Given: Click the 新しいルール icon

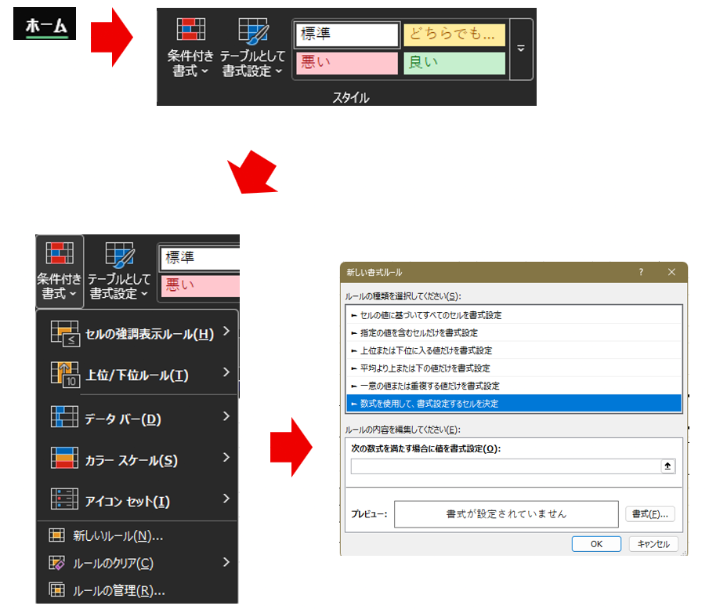Looking at the screenshot, I should point(56,535).
